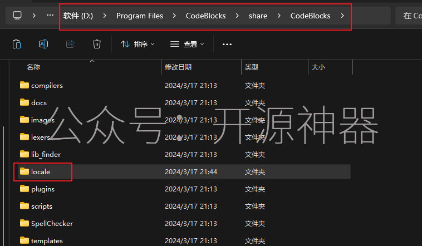Select the docs folder icon
422x246 pixels.
point(24,102)
